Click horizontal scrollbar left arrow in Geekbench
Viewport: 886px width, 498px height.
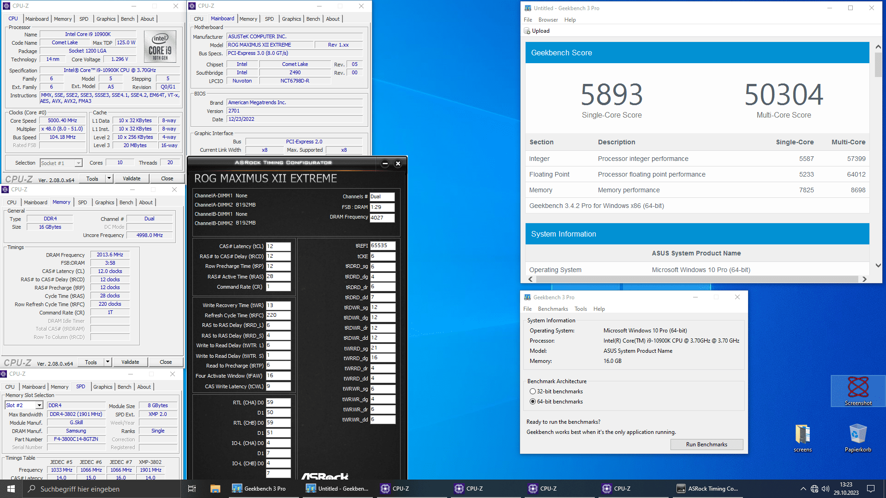click(x=530, y=279)
